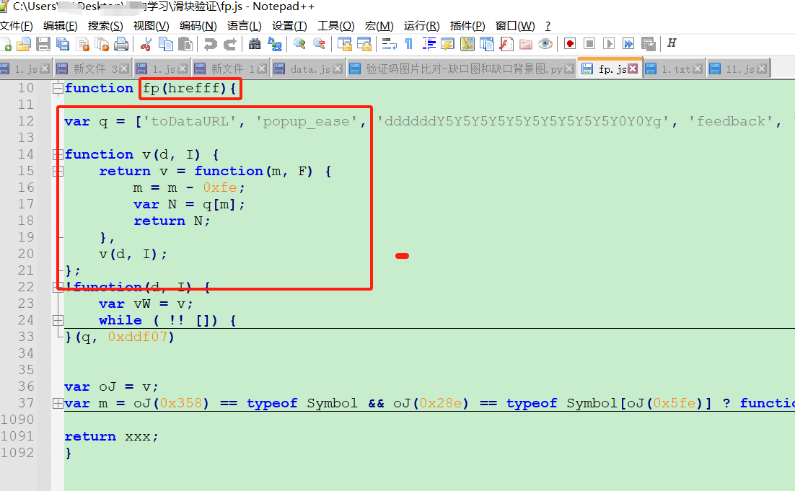
Task: Toggle synchronized vertical scrolling
Action: (346, 43)
